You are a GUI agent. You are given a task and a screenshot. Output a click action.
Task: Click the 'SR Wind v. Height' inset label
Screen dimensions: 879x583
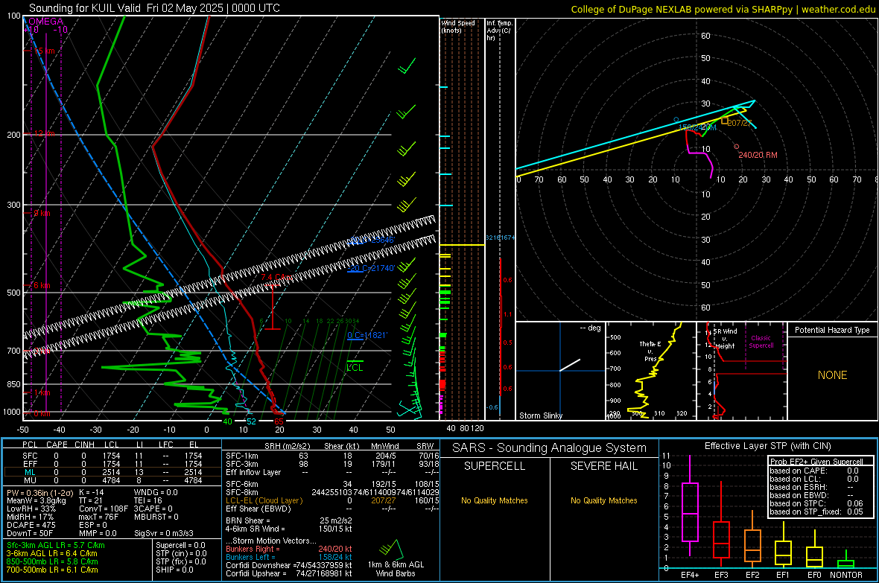point(725,339)
